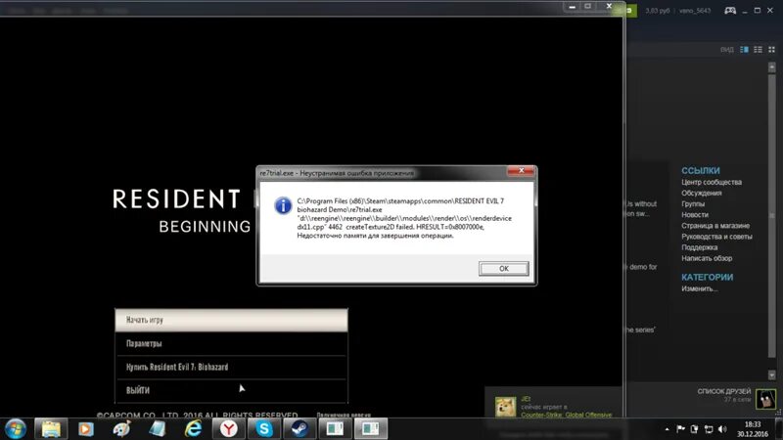Click OK in the re7trial.exe error dialog
The width and height of the screenshot is (783, 440).
503,268
